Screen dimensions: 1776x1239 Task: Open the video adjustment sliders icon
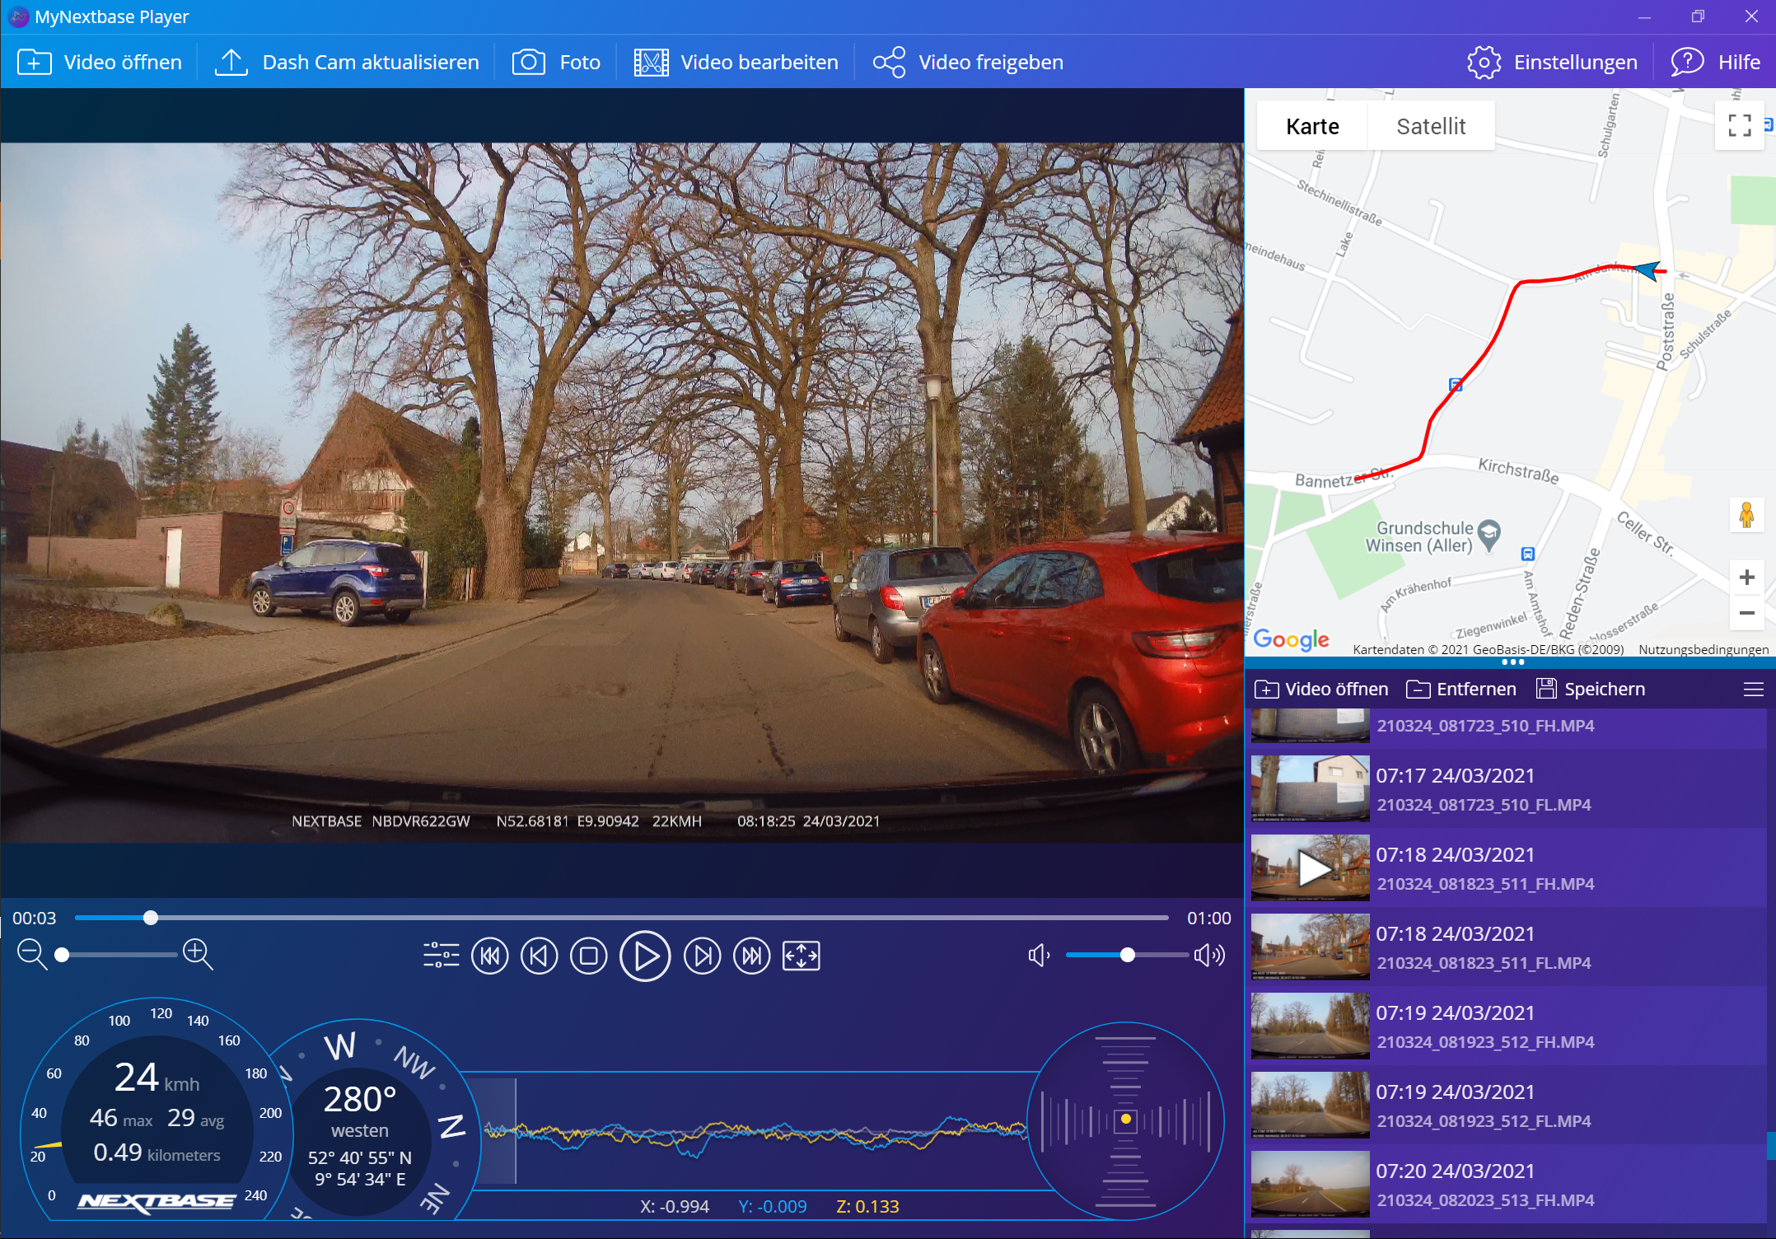pyautogui.click(x=441, y=956)
